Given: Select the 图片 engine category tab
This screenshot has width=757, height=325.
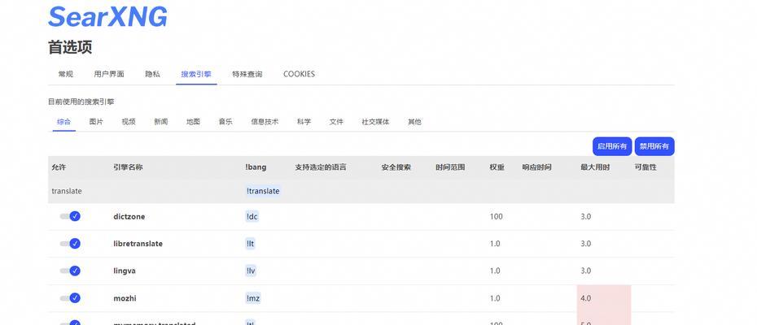Looking at the screenshot, I should (x=96, y=122).
